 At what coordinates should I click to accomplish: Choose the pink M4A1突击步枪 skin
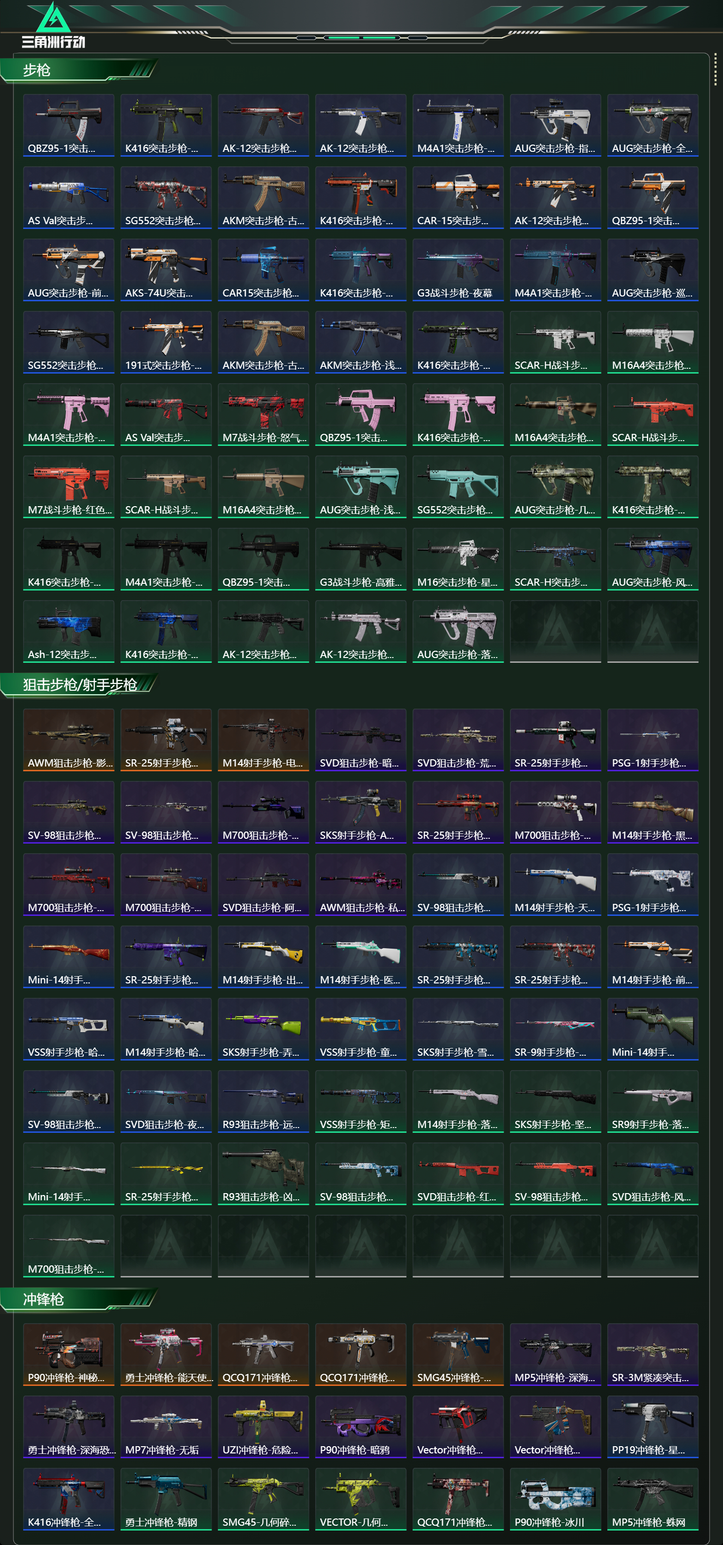(x=68, y=415)
